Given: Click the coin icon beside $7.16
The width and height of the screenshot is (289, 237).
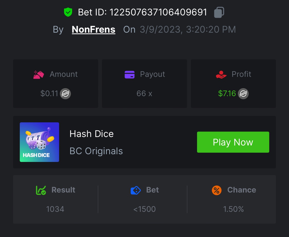Looking at the screenshot, I should coord(243,94).
